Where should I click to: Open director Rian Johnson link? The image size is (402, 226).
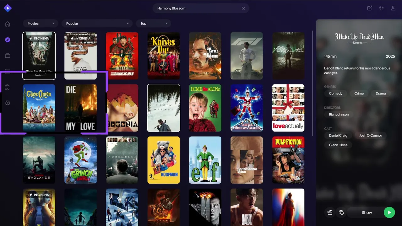point(339,115)
